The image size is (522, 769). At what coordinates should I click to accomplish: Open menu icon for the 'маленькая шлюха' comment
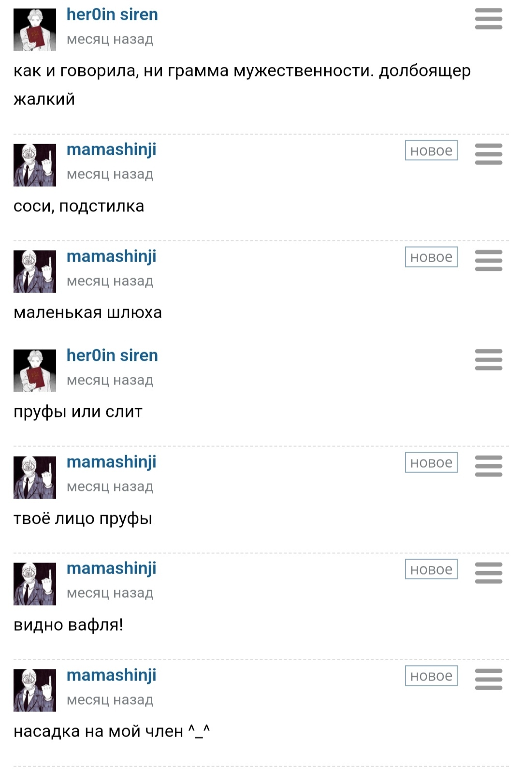point(489,260)
